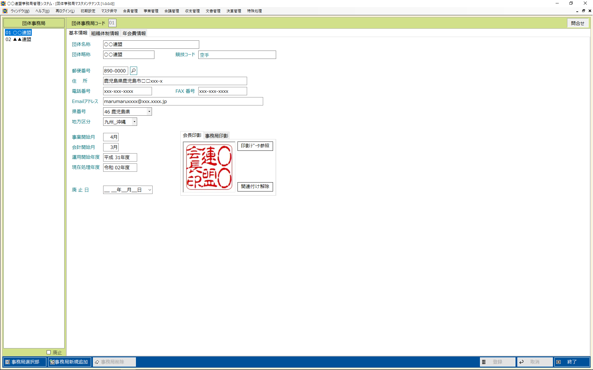Click the red 会長印 seal image

click(x=209, y=167)
